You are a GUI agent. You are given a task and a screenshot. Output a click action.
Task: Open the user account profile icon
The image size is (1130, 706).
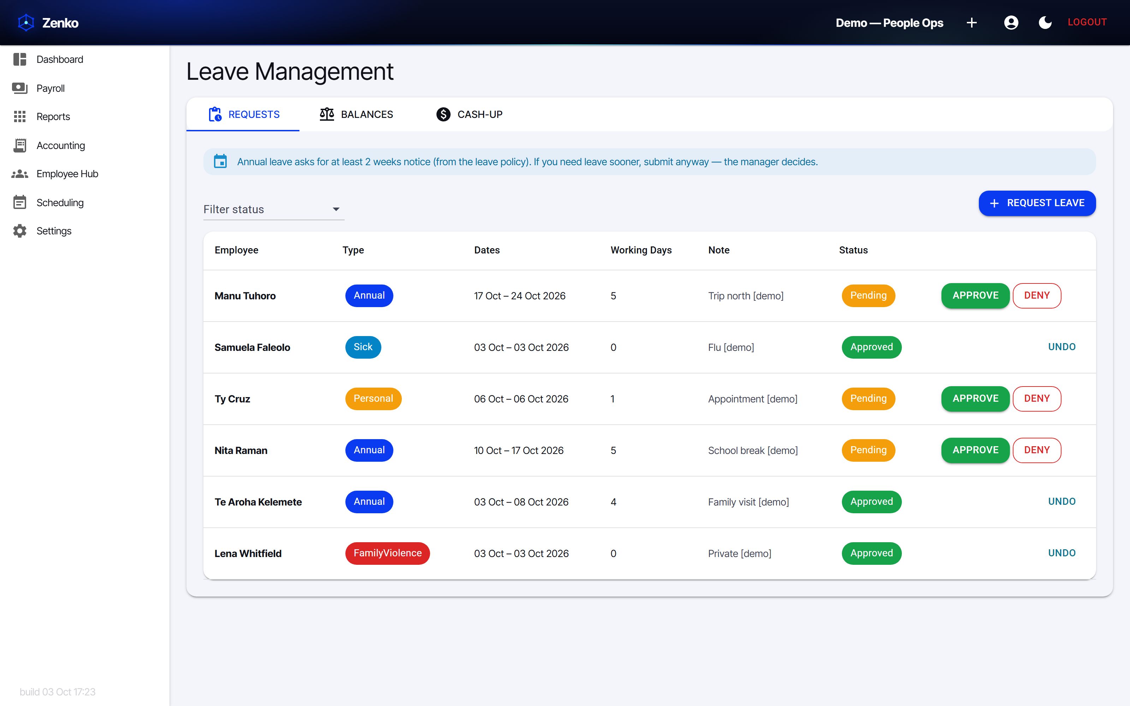1011,22
